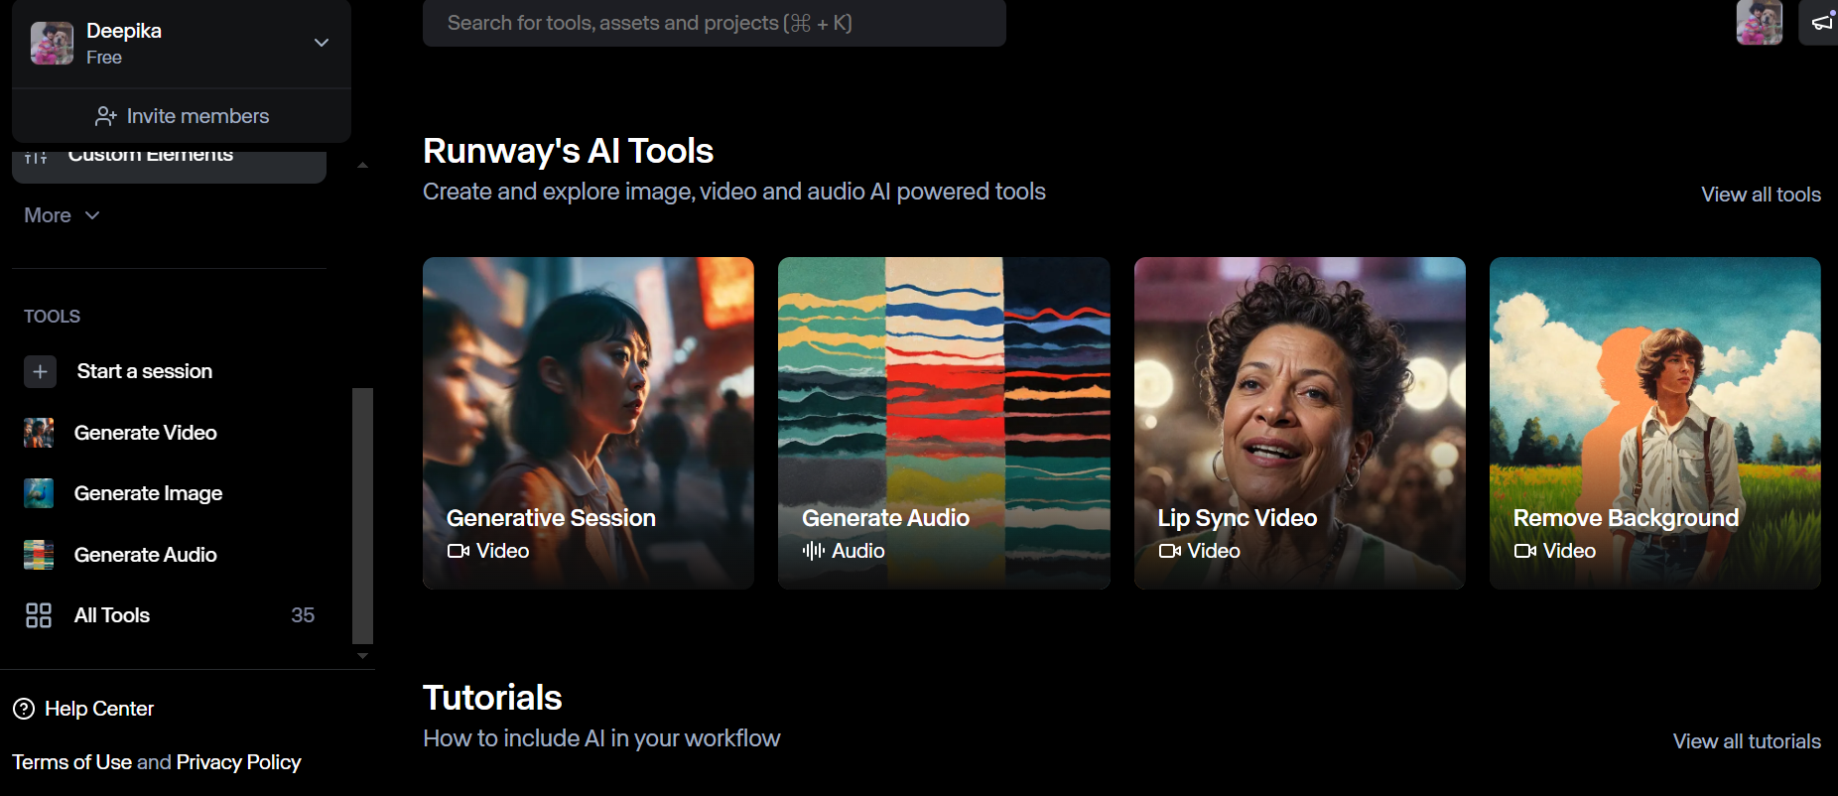The height and width of the screenshot is (796, 1838).
Task: Open the Generative Session tool card
Action: click(589, 423)
